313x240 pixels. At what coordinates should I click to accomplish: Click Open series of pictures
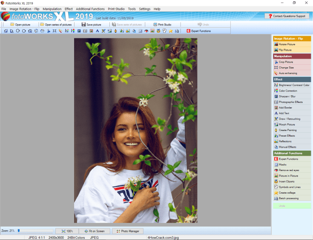[x=56, y=25]
